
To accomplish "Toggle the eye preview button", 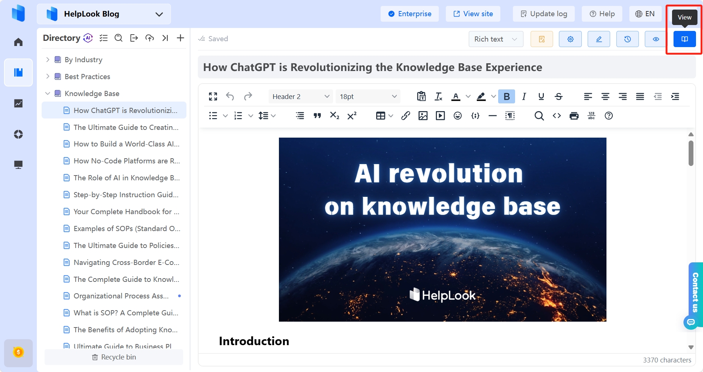I will [x=656, y=39].
